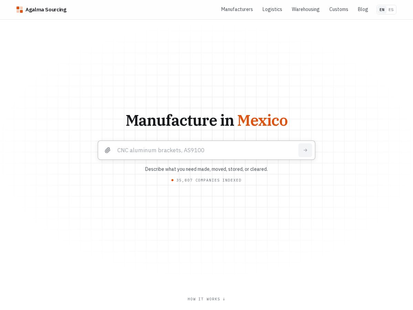Jump to How It Works section

[206, 299]
